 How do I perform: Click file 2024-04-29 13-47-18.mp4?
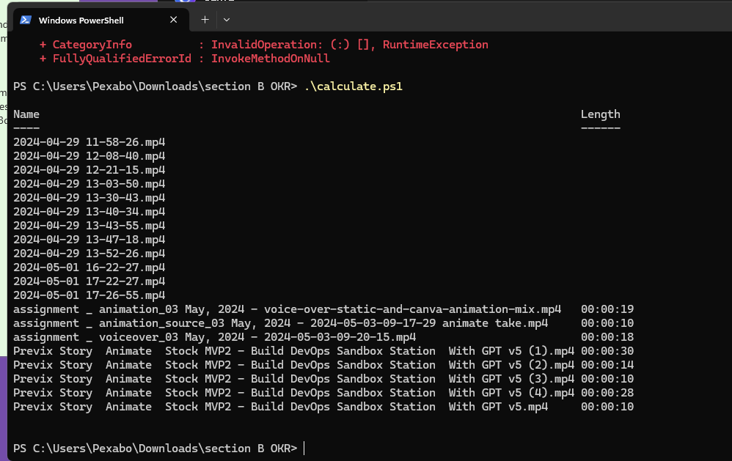(x=89, y=240)
